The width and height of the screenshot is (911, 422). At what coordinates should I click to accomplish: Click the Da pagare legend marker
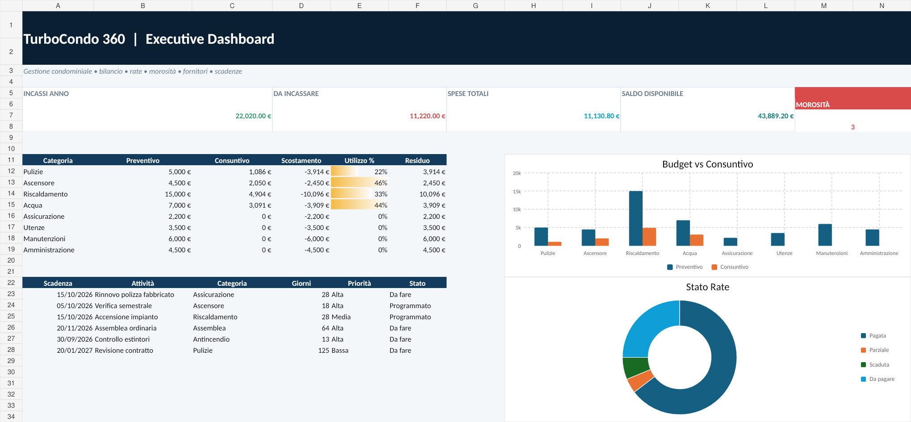863,379
